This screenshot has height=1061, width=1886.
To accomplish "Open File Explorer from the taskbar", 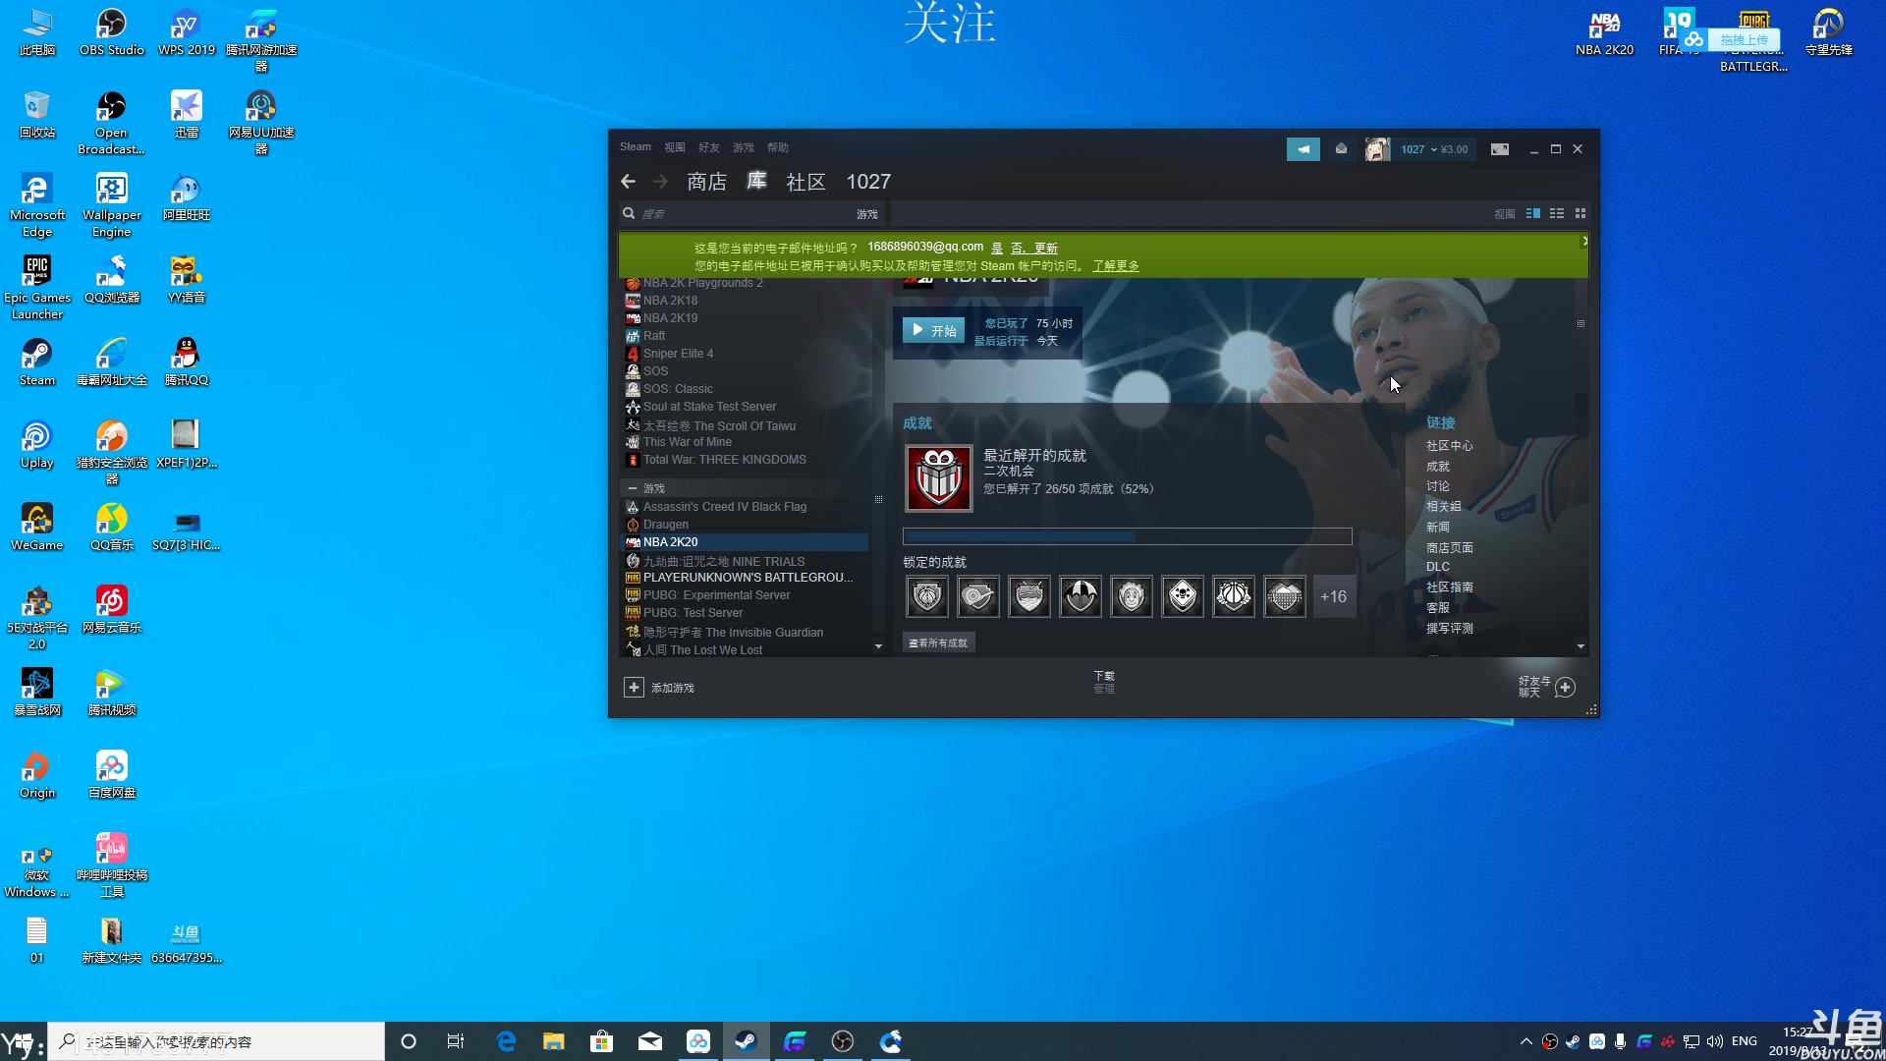I will click(554, 1041).
